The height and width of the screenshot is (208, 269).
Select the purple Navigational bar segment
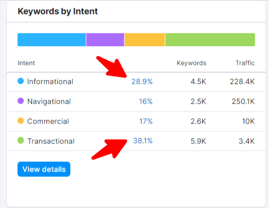[105, 40]
